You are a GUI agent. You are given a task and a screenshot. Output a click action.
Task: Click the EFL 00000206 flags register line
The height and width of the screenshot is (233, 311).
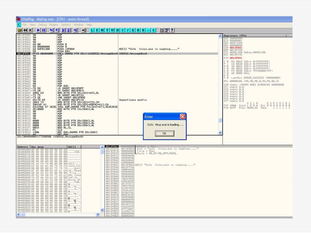coord(251,81)
